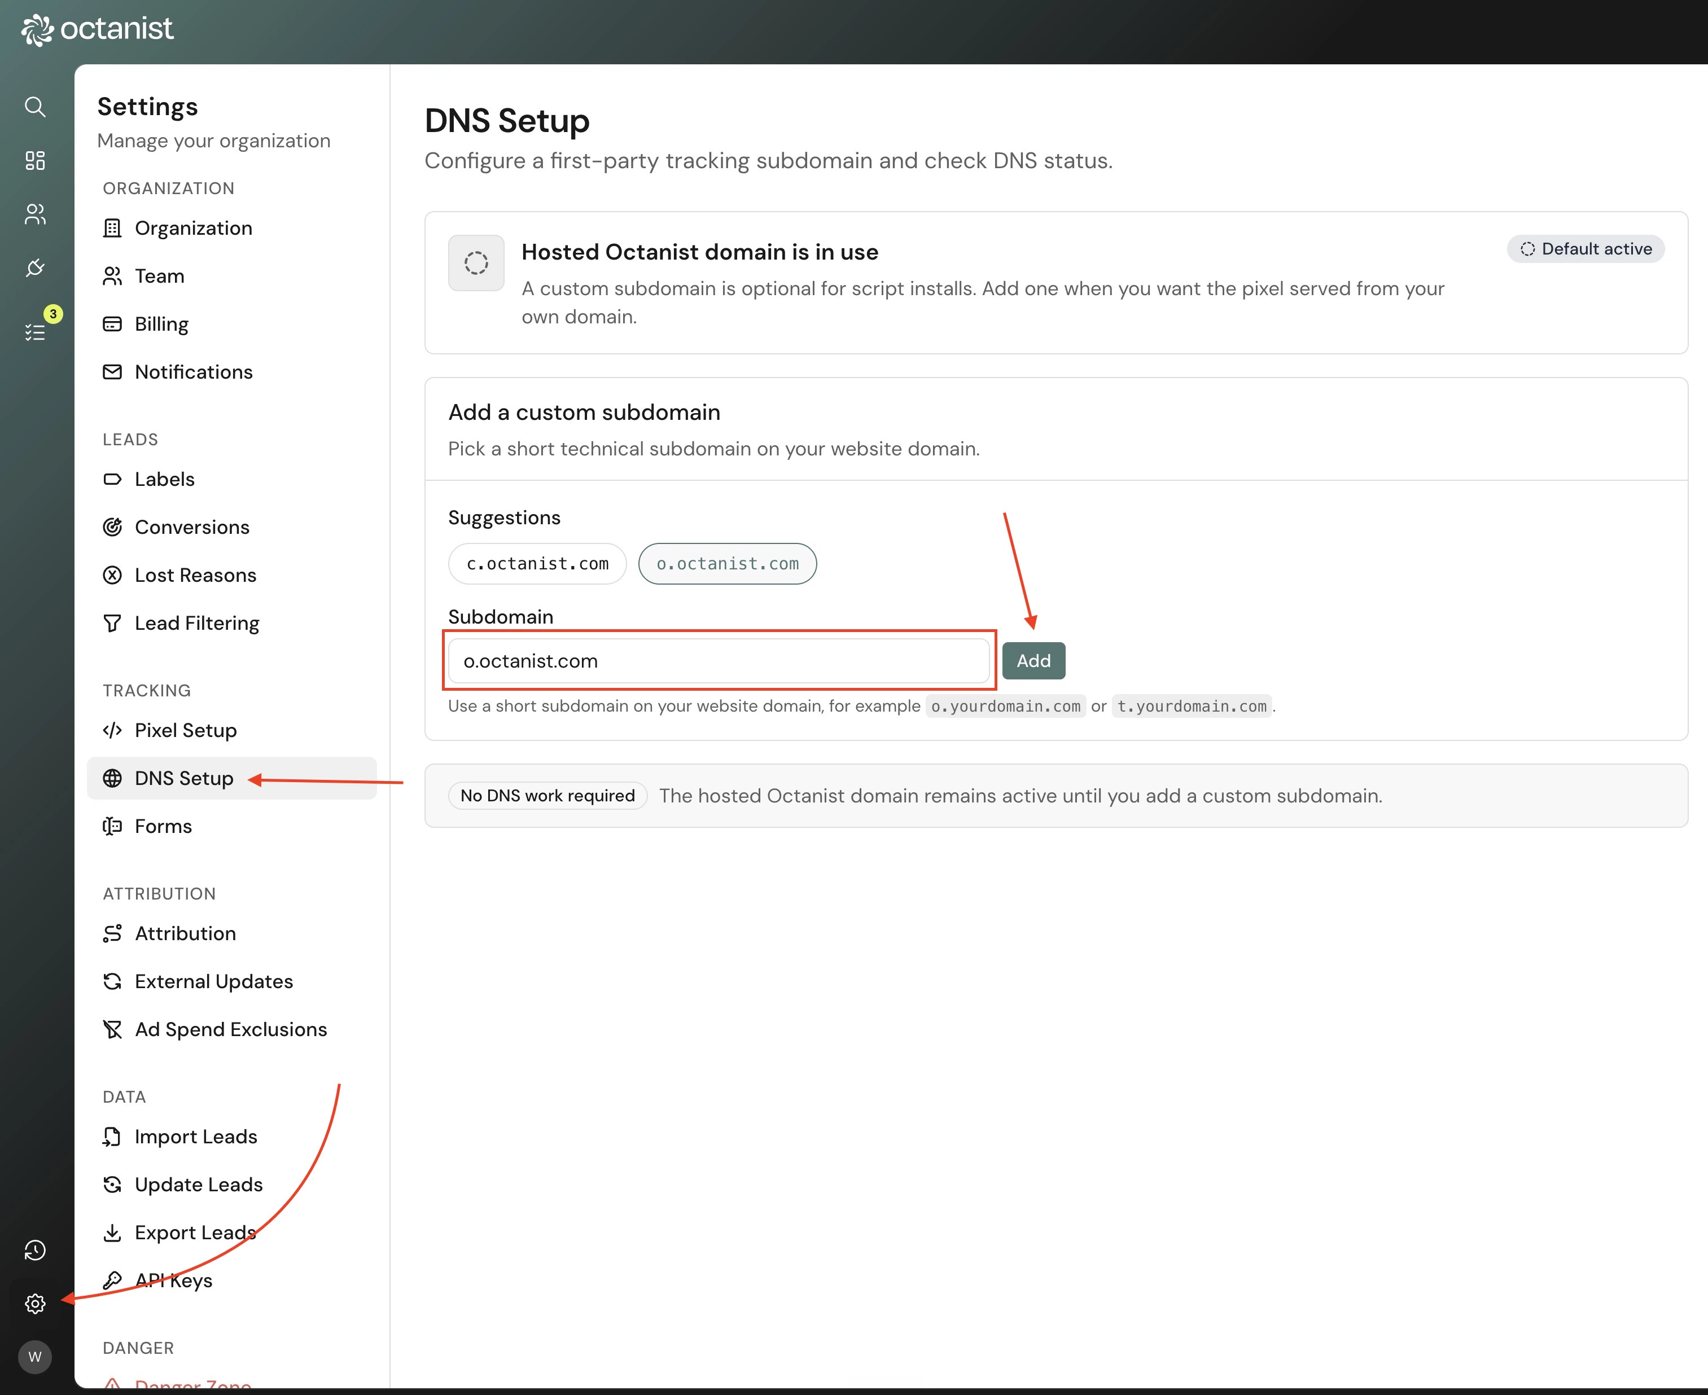
Task: Click the t.yourdomain.com example code text
Action: point(1191,707)
